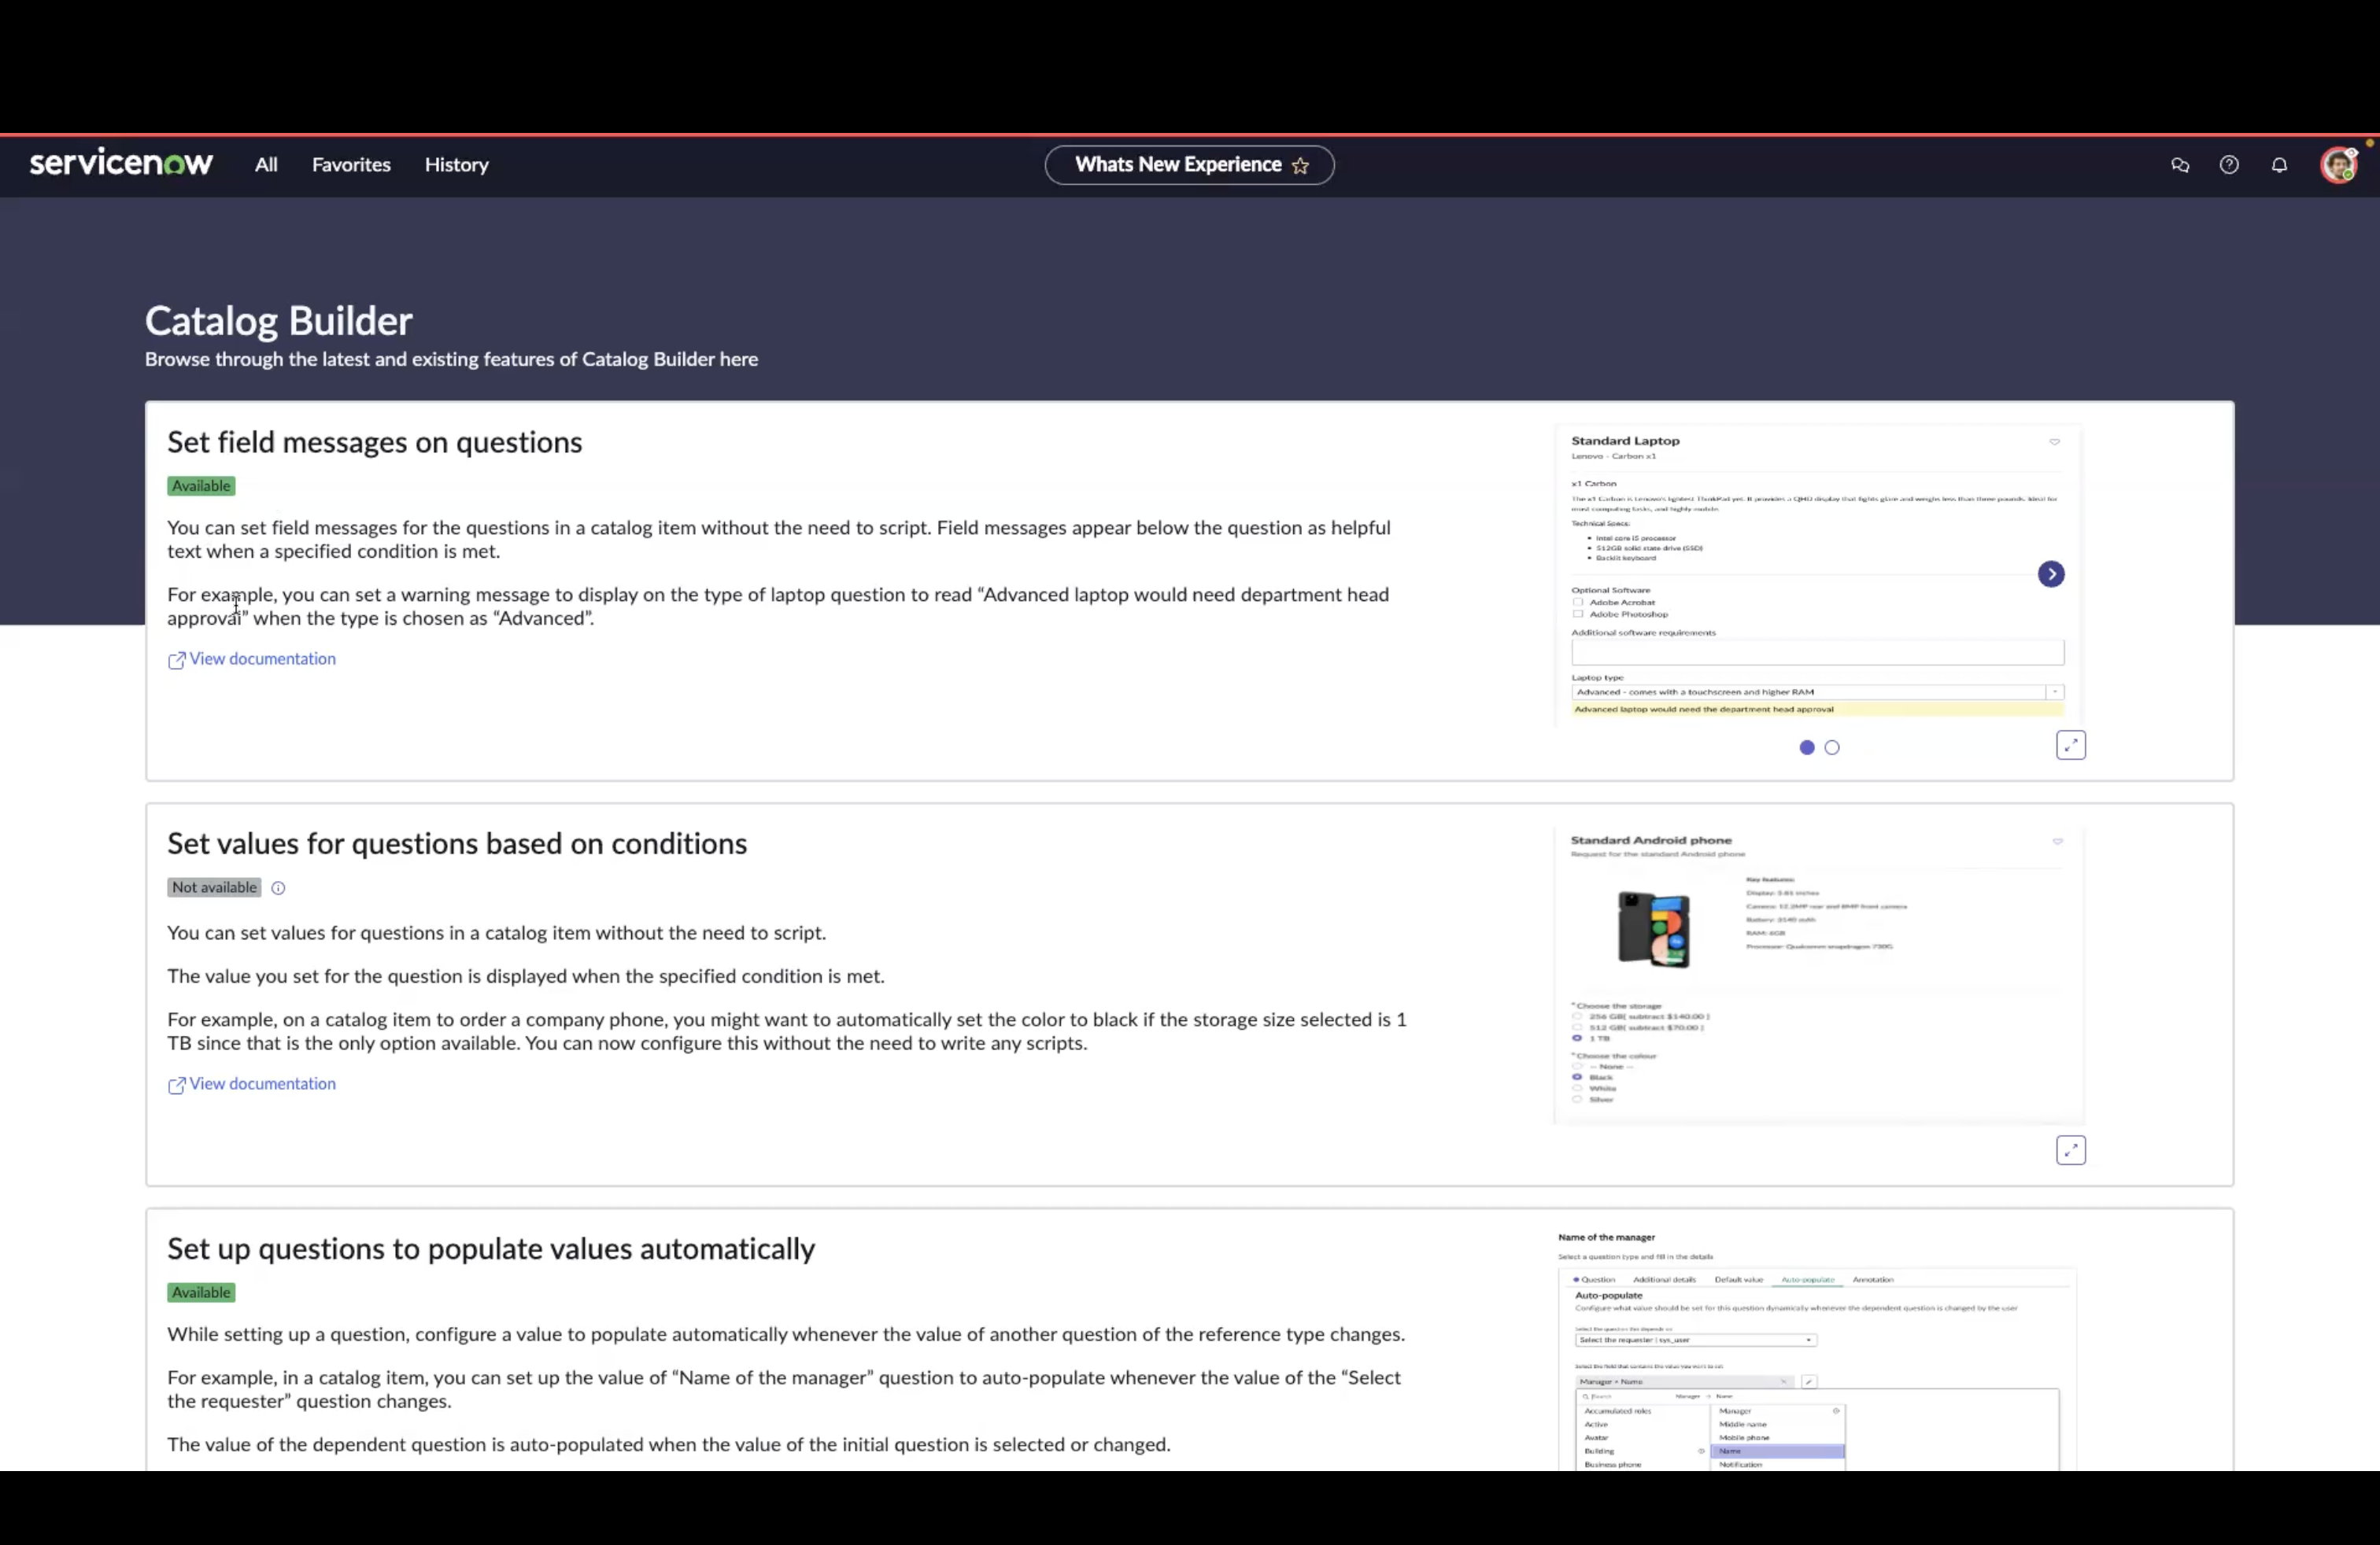Click the ServiceNow logo
Screen dimensions: 2380x1545
click(x=121, y=163)
